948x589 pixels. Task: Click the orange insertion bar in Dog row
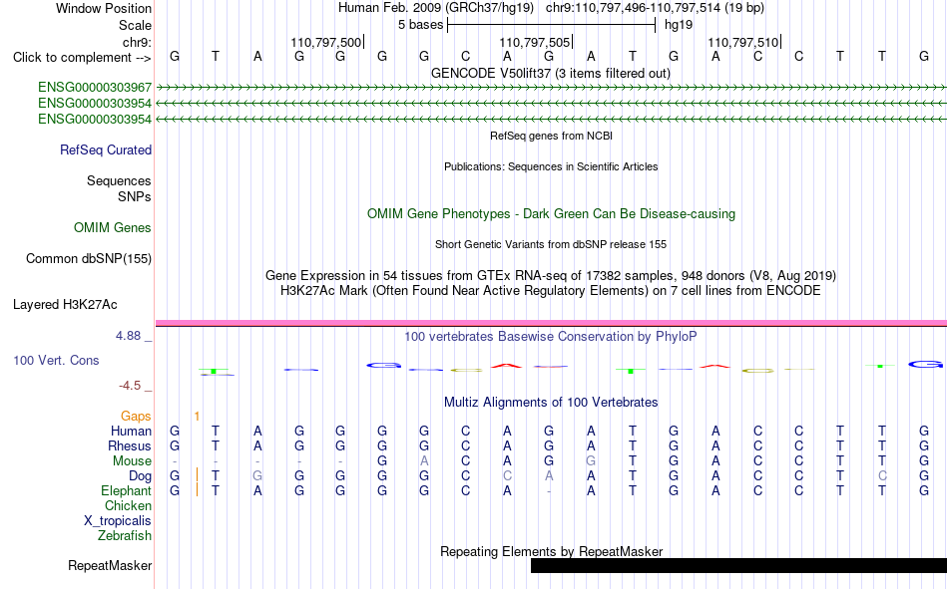pos(198,474)
